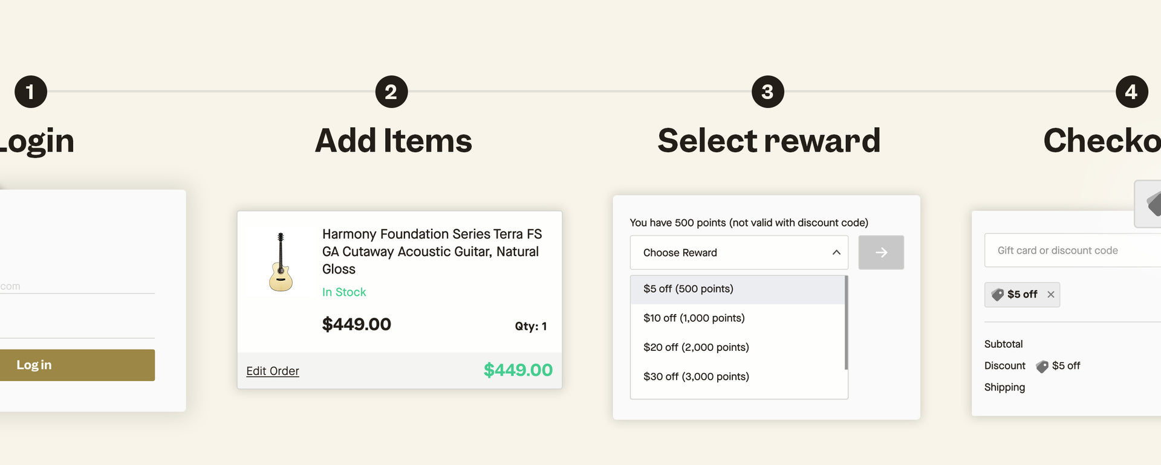
Task: Click the reward list scrollbar
Action: [846, 322]
